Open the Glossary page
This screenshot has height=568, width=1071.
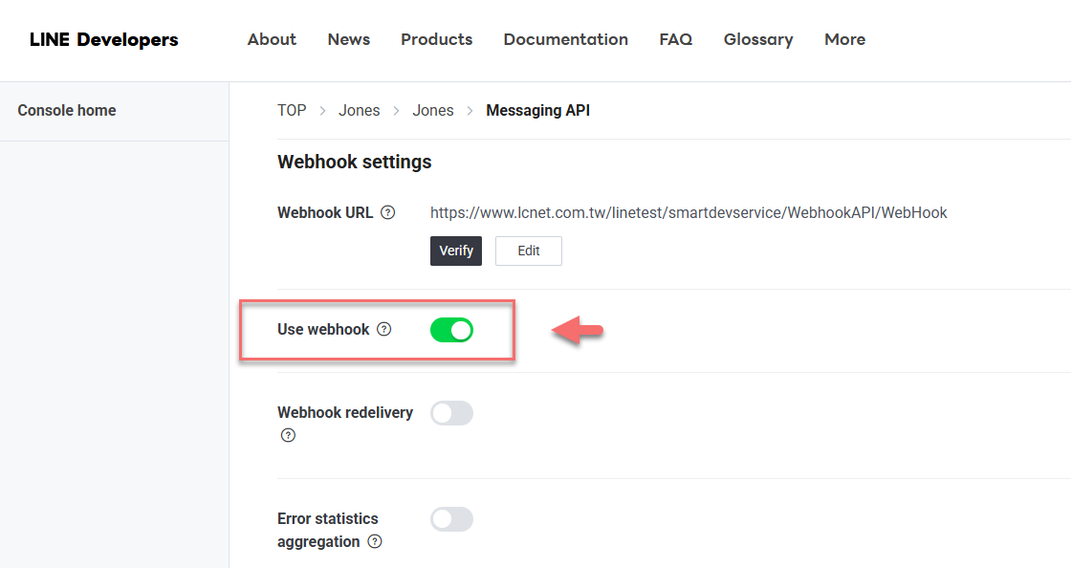(x=757, y=39)
